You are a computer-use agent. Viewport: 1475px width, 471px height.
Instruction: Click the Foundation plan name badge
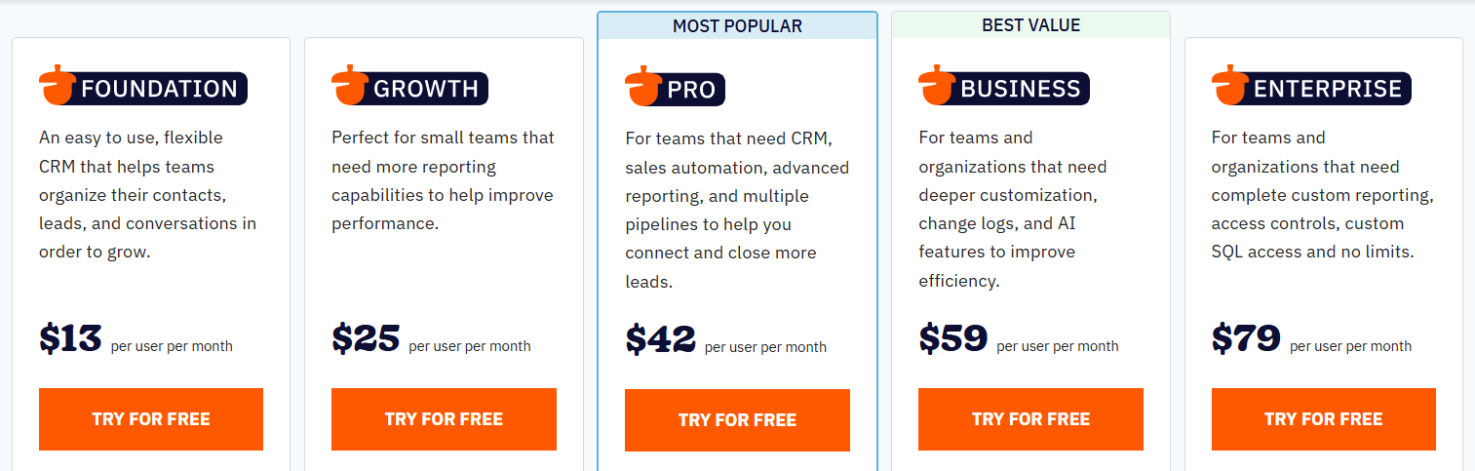(x=159, y=89)
